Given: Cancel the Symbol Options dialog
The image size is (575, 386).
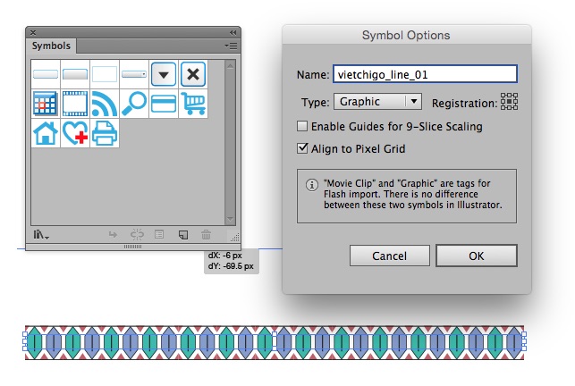Looking at the screenshot, I should point(389,256).
